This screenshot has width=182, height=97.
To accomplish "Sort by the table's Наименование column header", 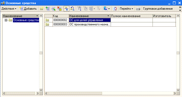I will [x=90, y=16].
